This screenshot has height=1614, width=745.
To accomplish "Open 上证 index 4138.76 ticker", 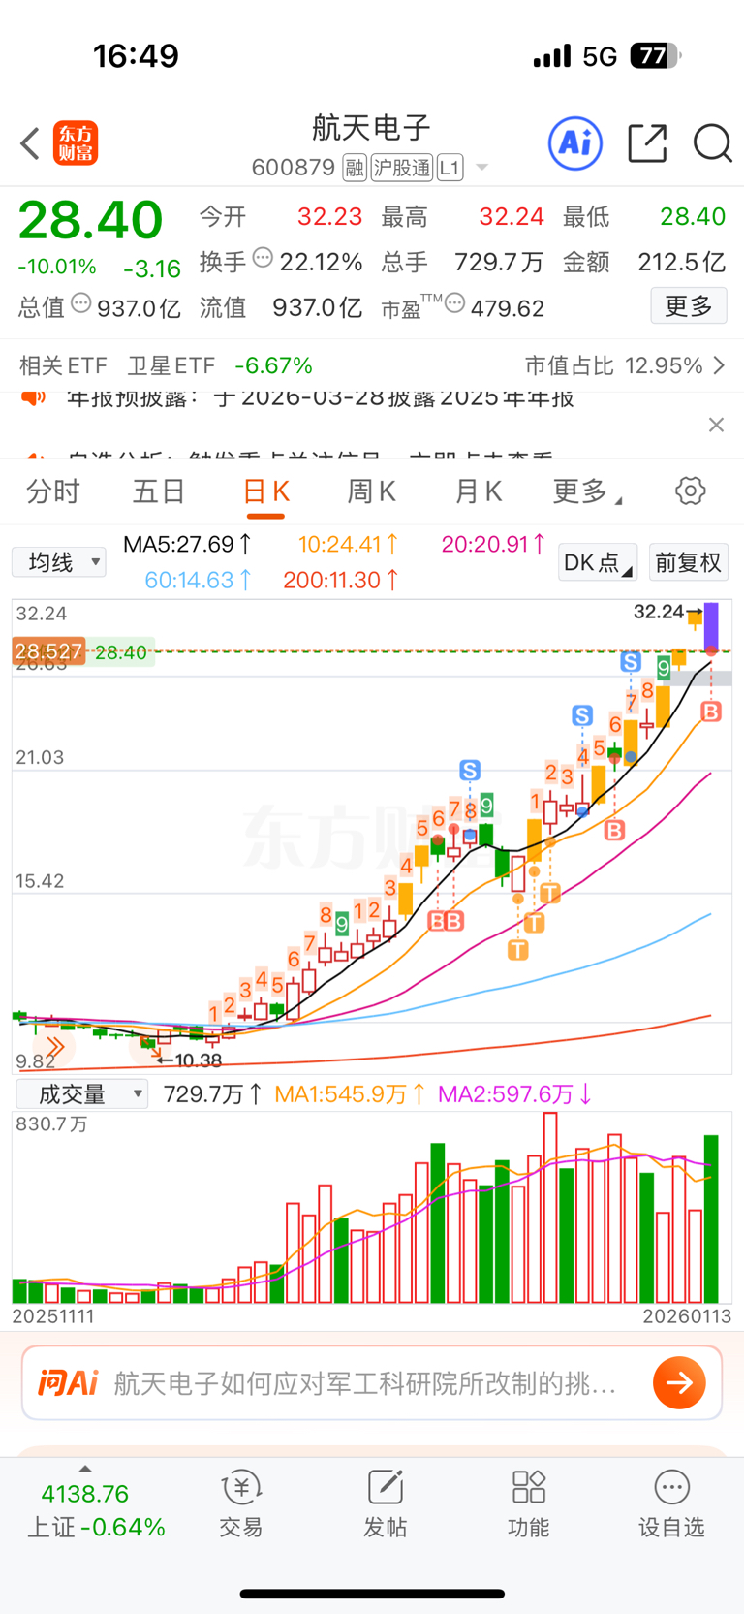I will coord(95,1510).
